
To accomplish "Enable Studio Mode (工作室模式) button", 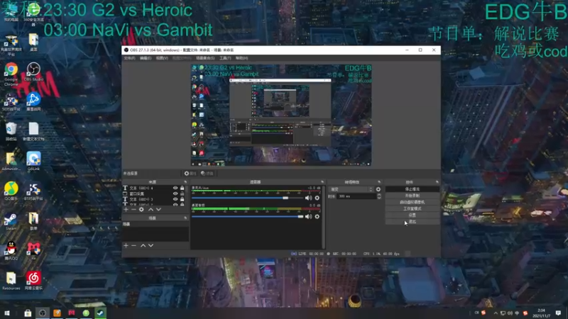I will pyautogui.click(x=413, y=208).
